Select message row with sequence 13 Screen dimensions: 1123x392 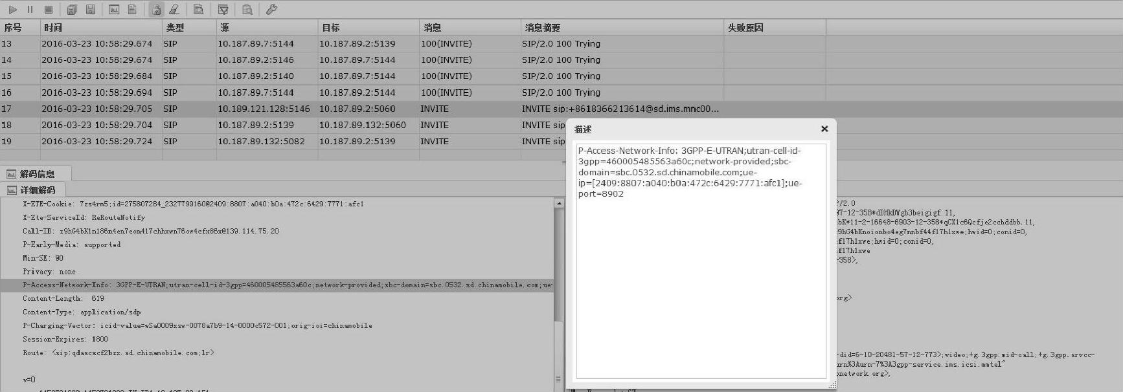561,44
